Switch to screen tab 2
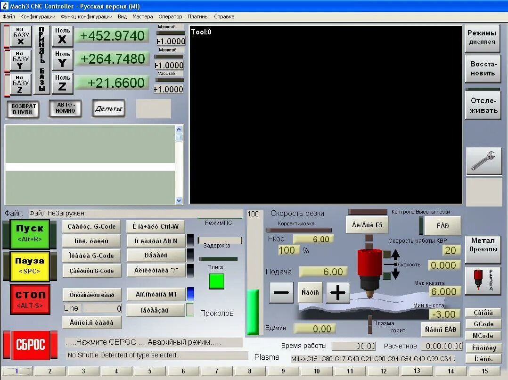 point(50,371)
